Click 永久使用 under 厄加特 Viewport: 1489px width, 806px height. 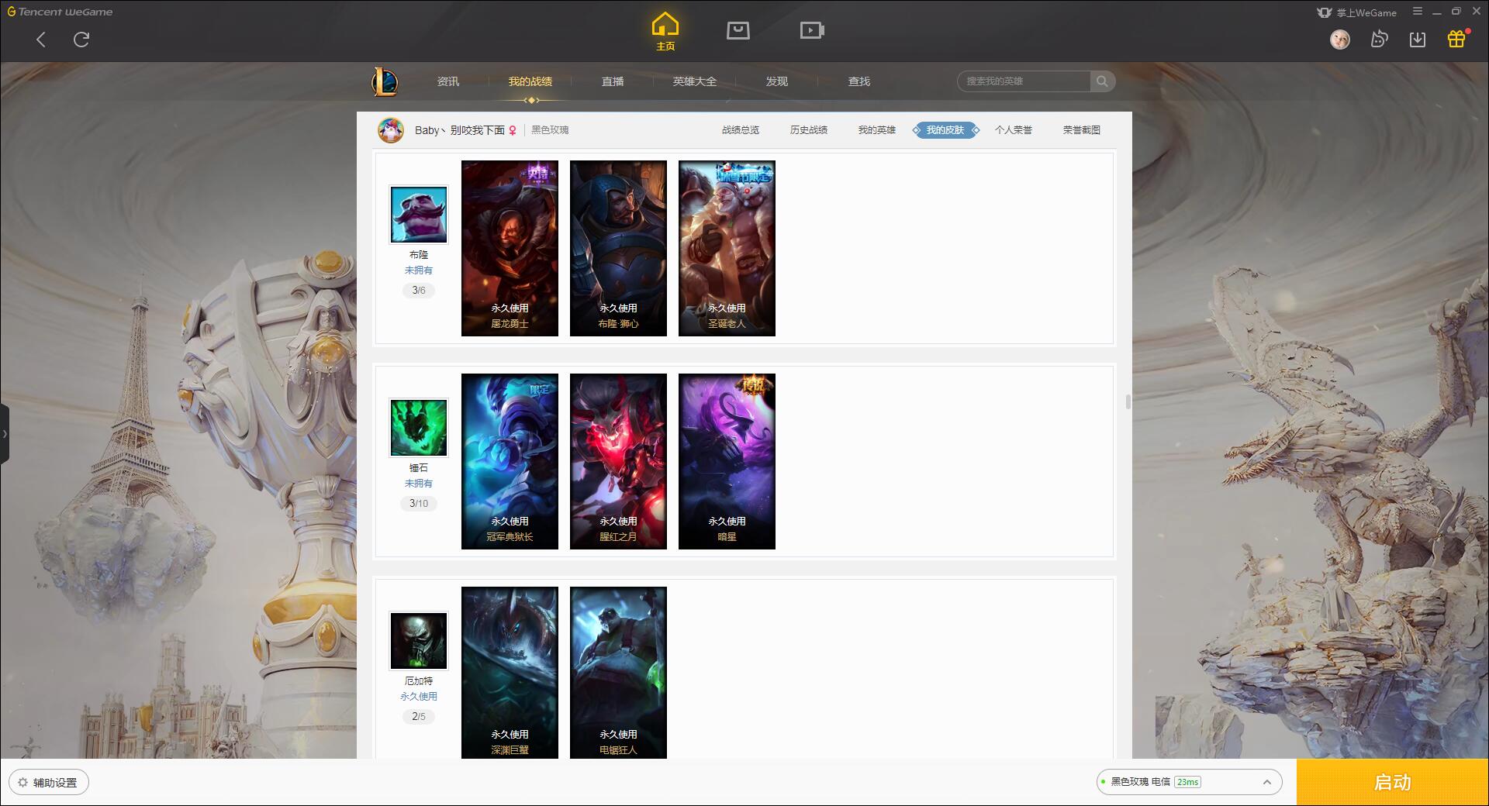click(x=419, y=697)
